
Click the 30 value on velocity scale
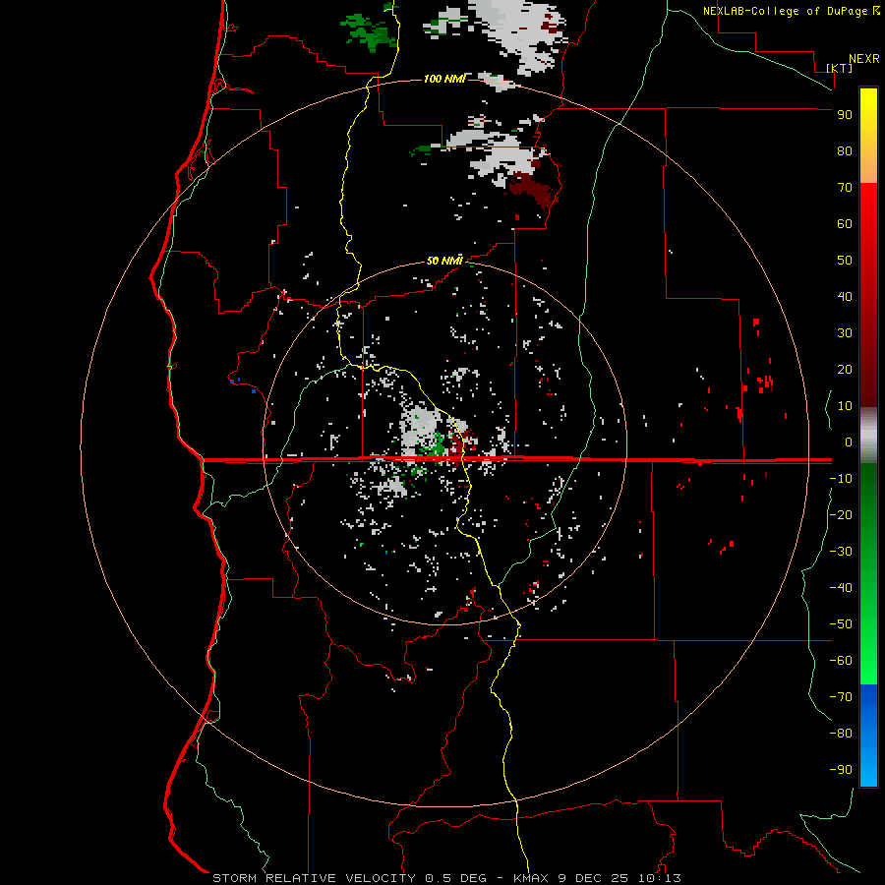pos(845,333)
